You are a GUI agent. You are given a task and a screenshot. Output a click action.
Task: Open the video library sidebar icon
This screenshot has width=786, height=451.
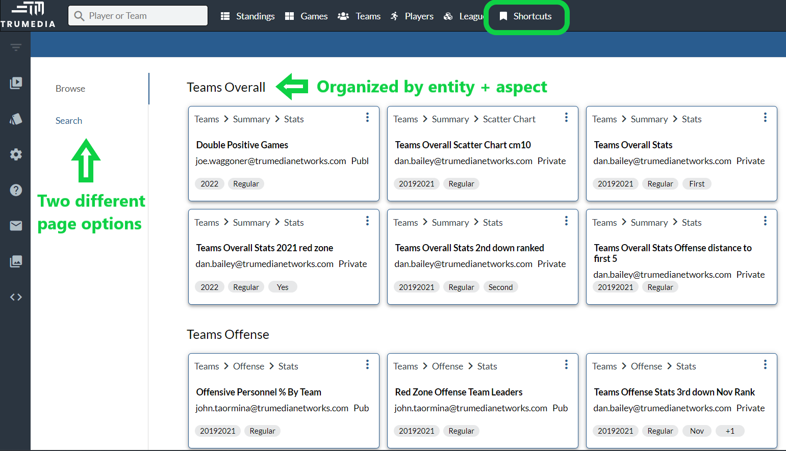point(16,83)
